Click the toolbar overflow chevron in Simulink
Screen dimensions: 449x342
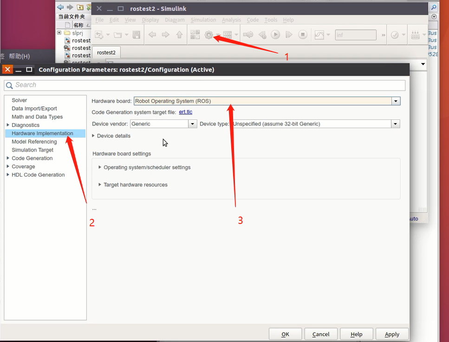pos(383,35)
